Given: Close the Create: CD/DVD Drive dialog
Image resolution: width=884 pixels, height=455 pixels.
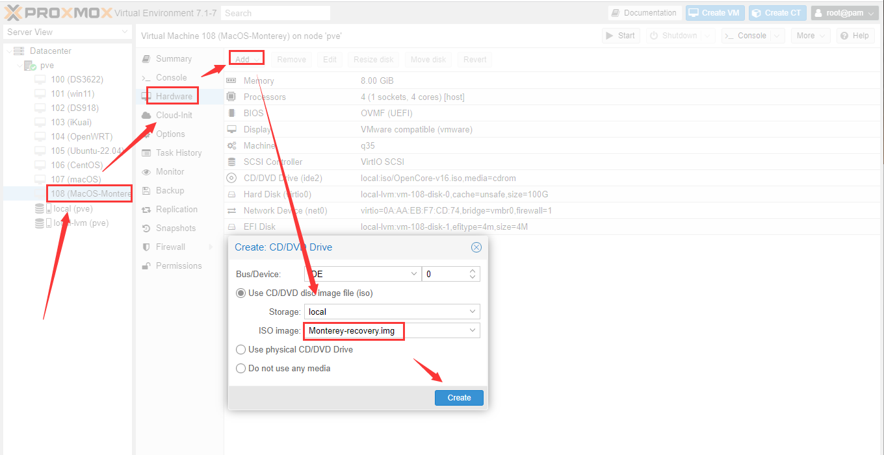Looking at the screenshot, I should [x=476, y=247].
